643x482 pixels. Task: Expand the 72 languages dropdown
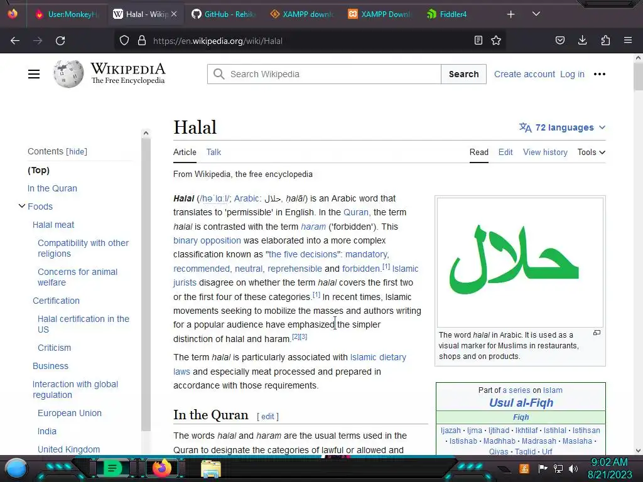tap(562, 127)
